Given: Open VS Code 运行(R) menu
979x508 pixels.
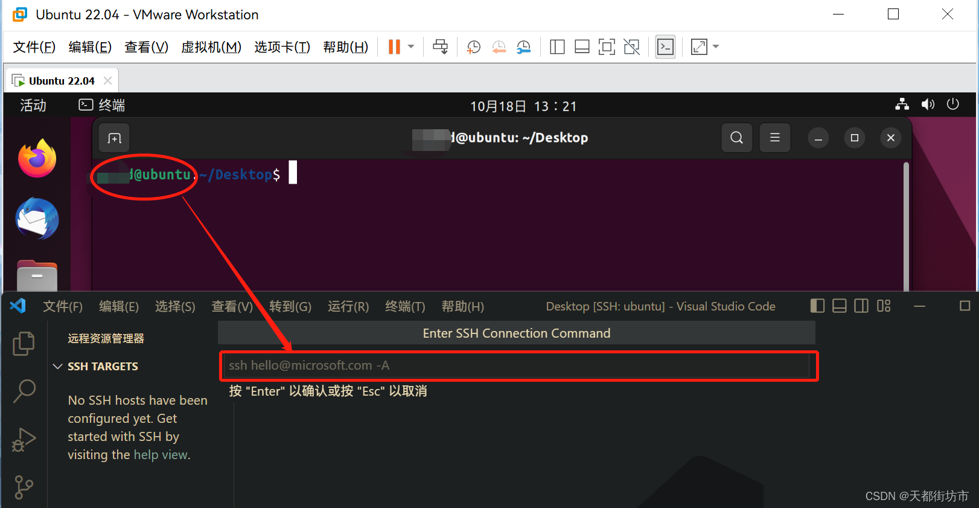Looking at the screenshot, I should coord(348,307).
